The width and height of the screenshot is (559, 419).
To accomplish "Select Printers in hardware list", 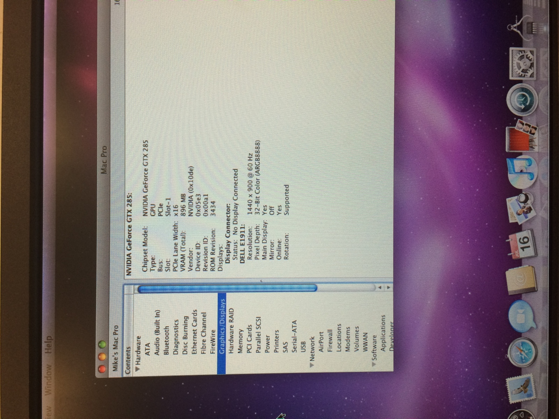I will (277, 341).
